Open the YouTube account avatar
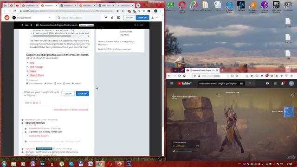Viewport: 297px width, 167px height. [x=291, y=83]
